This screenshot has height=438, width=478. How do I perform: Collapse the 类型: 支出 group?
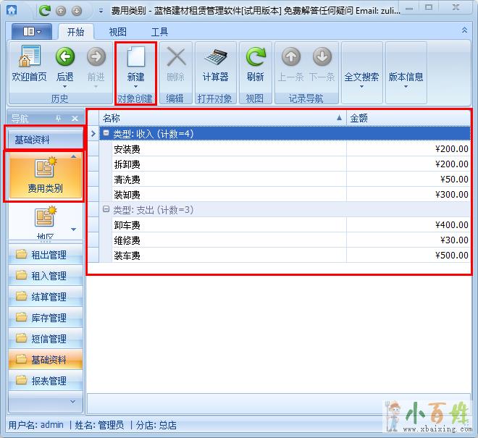106,210
